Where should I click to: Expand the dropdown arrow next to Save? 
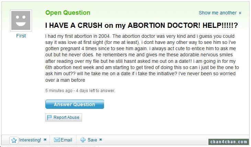101,140
